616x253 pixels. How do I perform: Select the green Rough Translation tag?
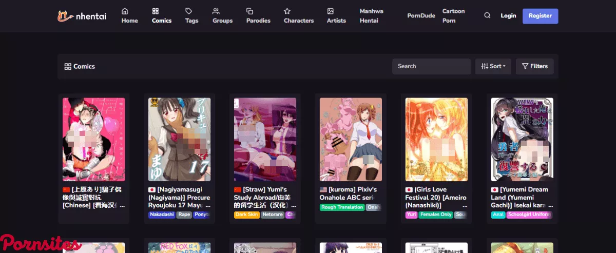(342, 207)
